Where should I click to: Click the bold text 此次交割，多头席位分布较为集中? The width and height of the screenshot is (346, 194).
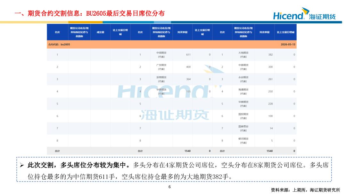point(78,165)
